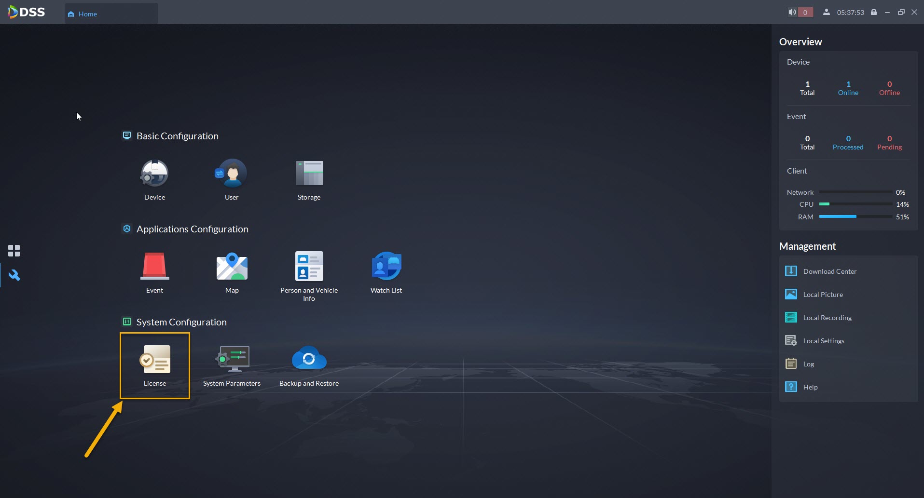Image resolution: width=924 pixels, height=498 pixels.
Task: Select the Home tab
Action: click(111, 14)
